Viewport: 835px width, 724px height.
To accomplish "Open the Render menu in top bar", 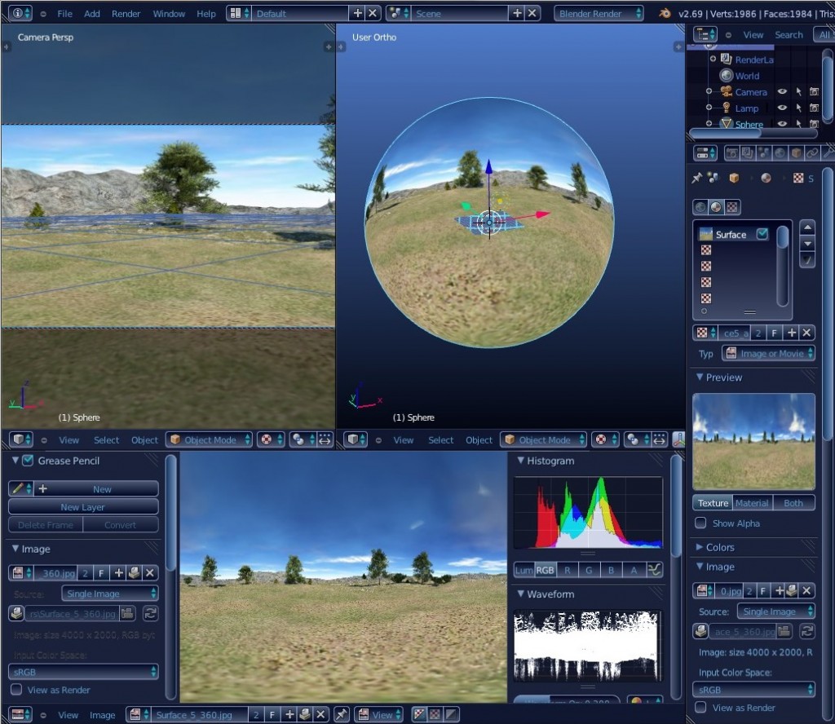I will coord(126,14).
